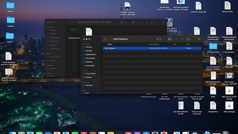This screenshot has width=238, height=134.
Task: Open Applications in front Finder sidebar
Action: (x=91, y=54)
